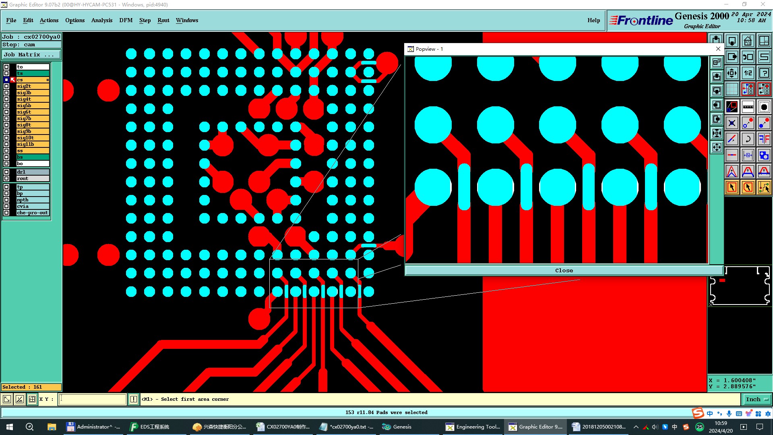The width and height of the screenshot is (773, 435).
Task: Click the rotate arrow tool icon
Action: pos(748,139)
